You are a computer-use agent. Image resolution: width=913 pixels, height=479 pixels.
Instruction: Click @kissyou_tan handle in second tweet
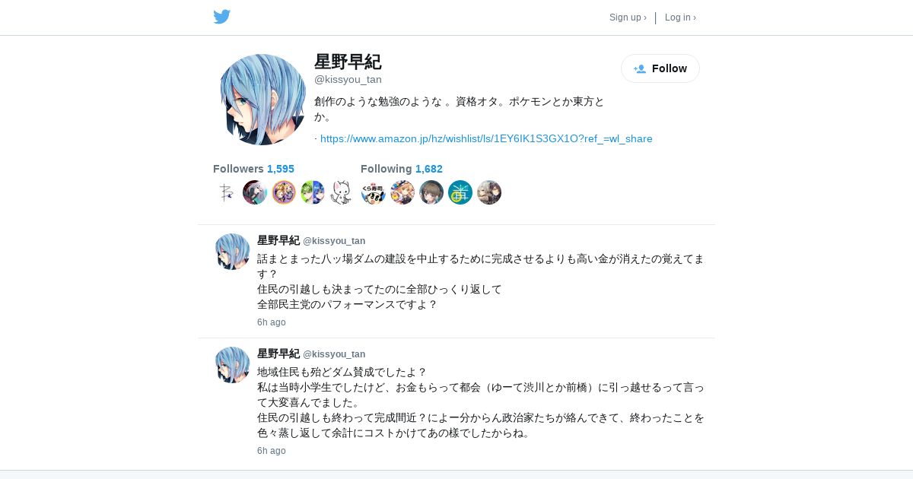point(334,354)
